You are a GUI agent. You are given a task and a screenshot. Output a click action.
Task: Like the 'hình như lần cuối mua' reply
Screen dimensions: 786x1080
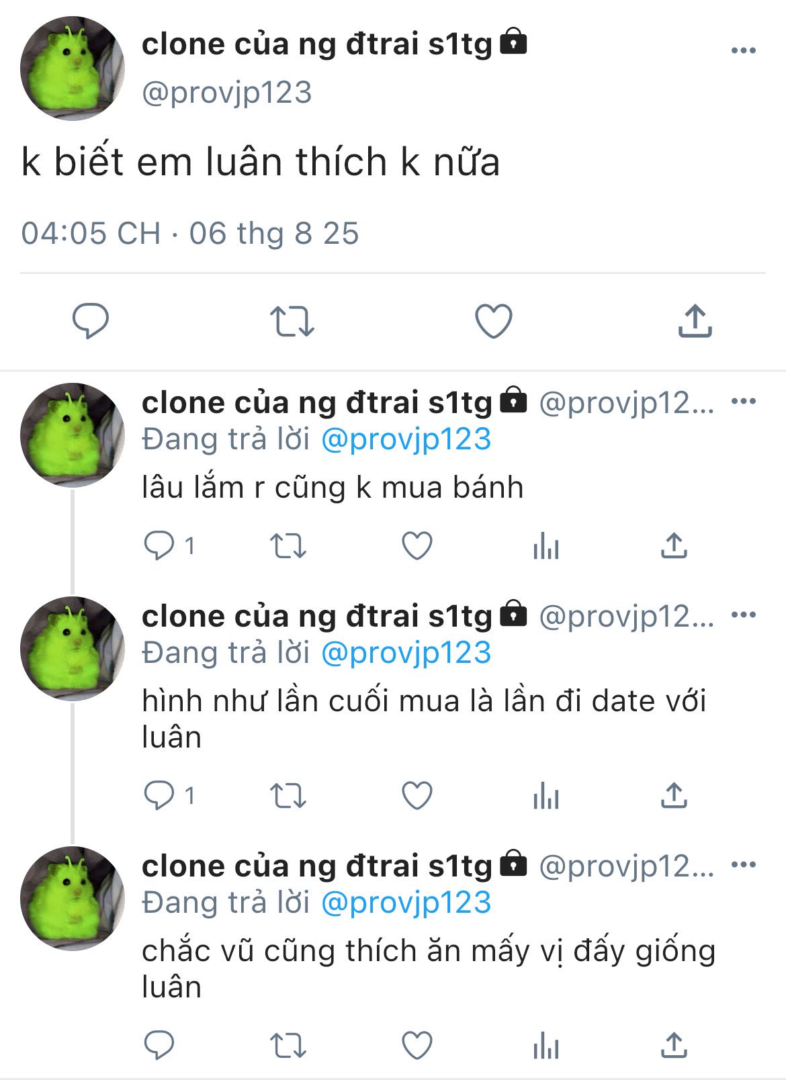(x=417, y=796)
